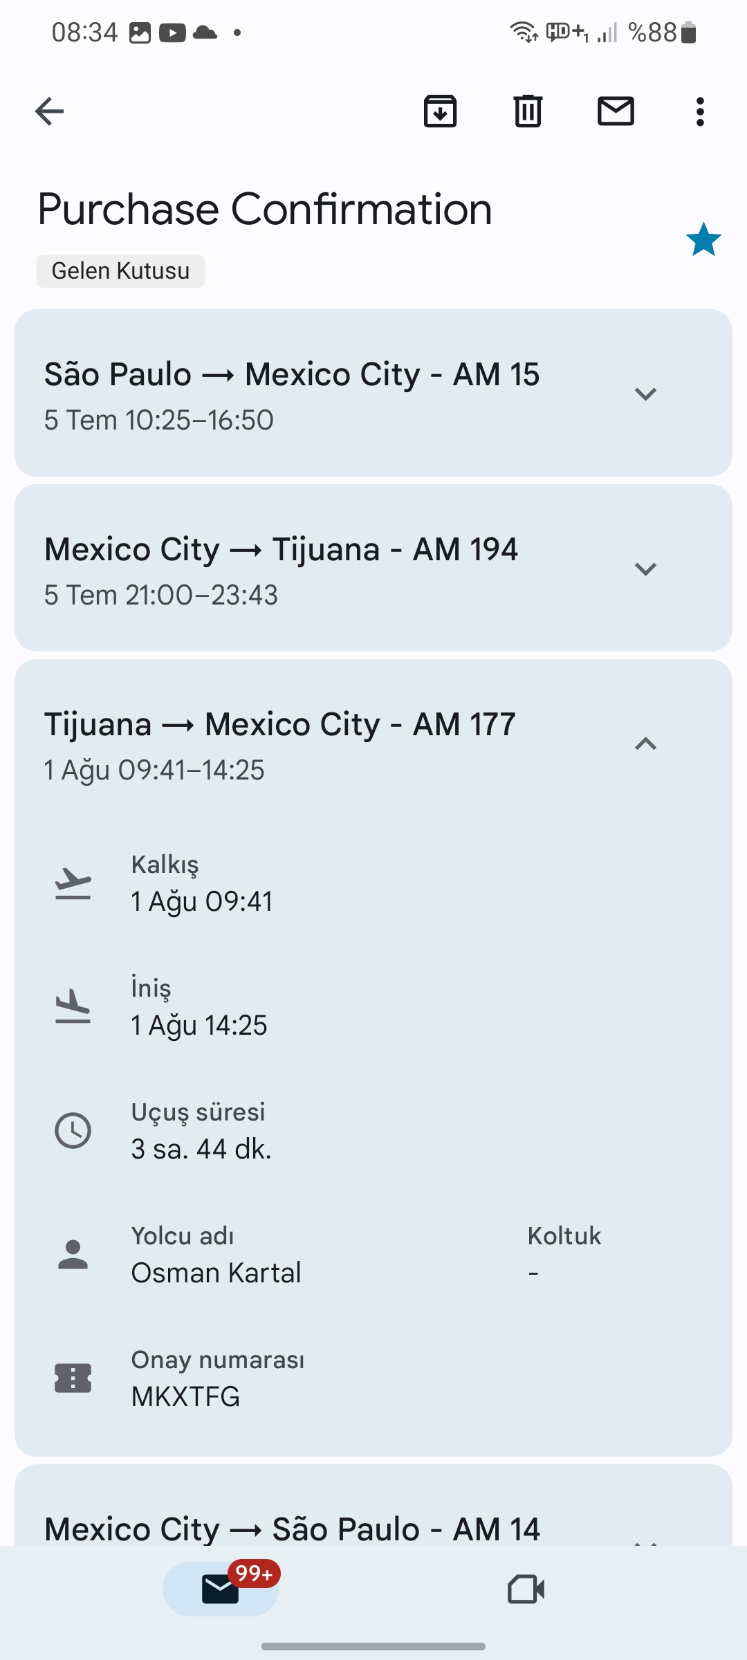This screenshot has height=1660, width=747.
Task: Tap the departure plane icon by Kalkış
Action: (x=73, y=883)
